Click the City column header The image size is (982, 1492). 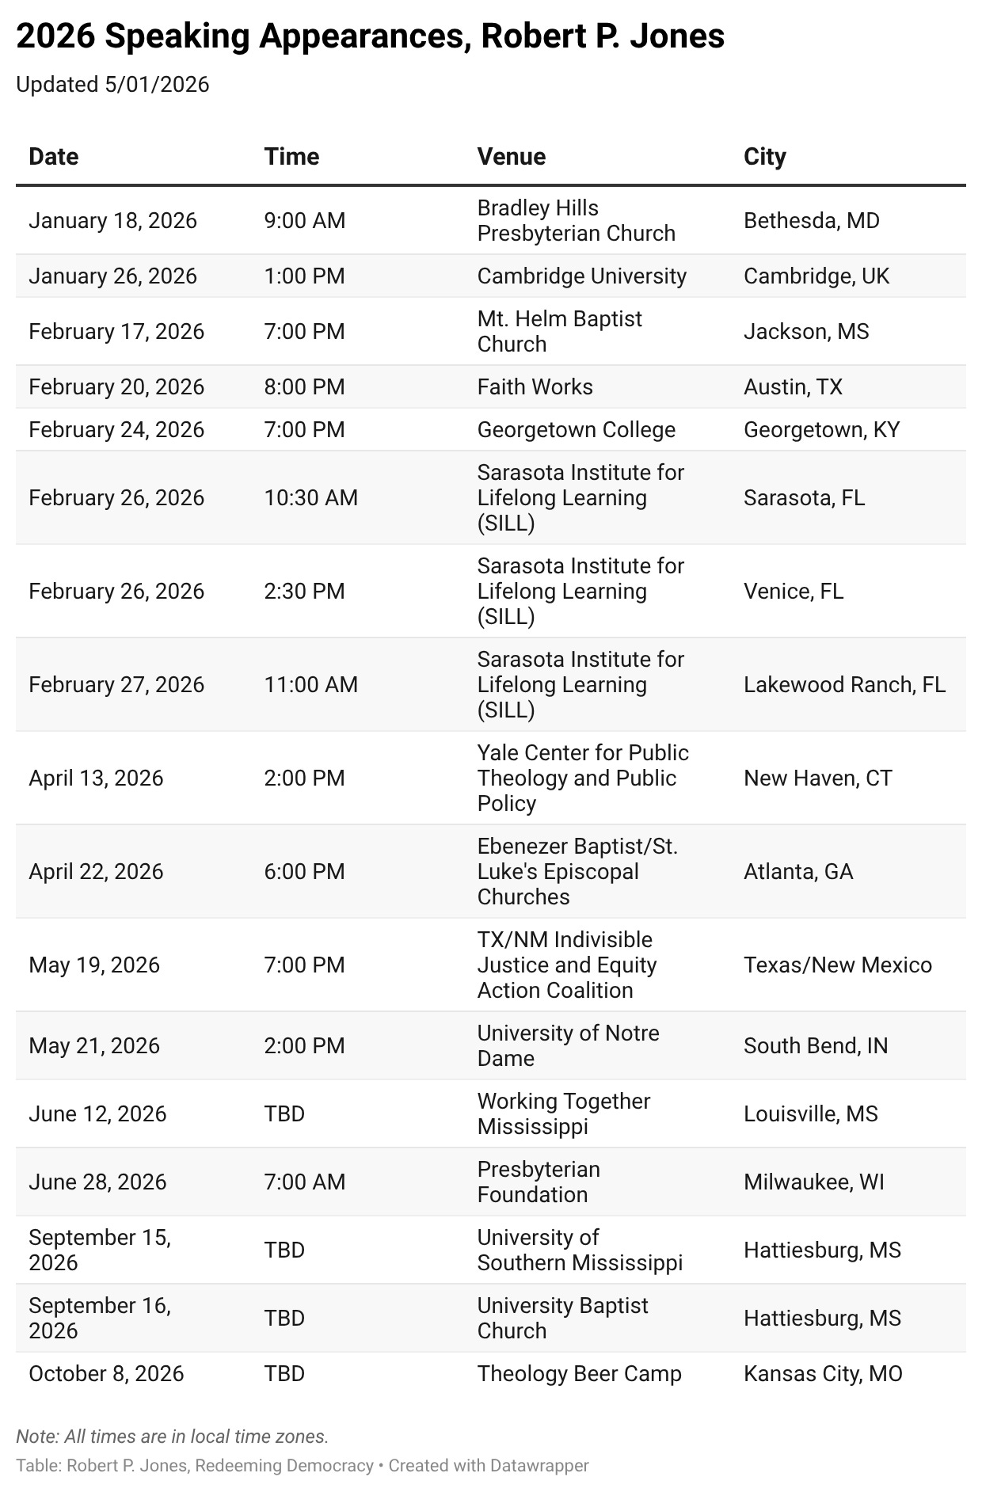click(764, 156)
